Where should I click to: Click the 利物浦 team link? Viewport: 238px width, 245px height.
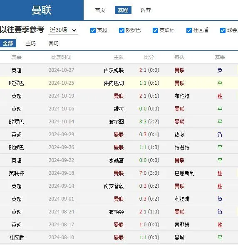pyautogui.click(x=182, y=199)
